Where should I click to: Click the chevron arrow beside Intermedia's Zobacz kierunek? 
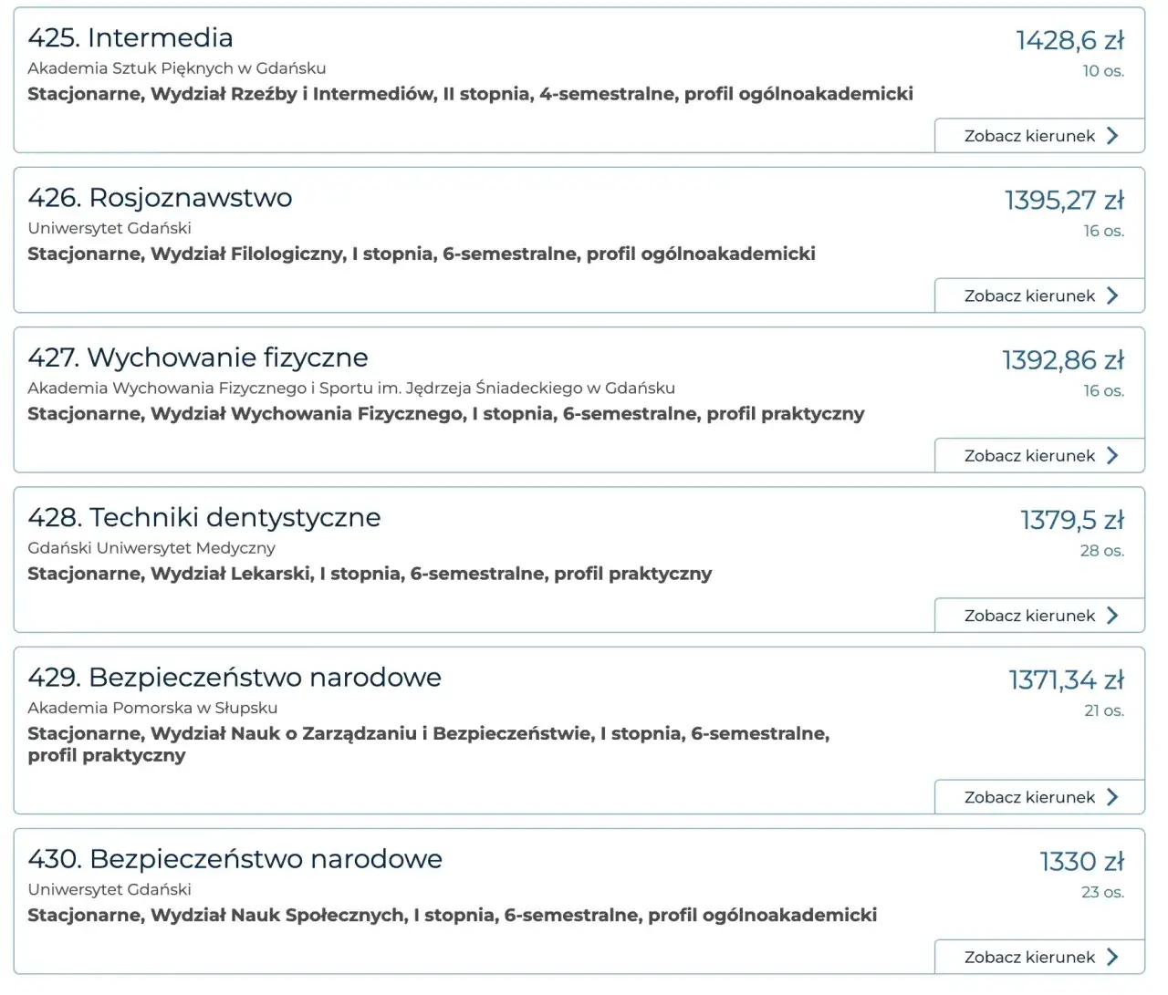[1112, 135]
